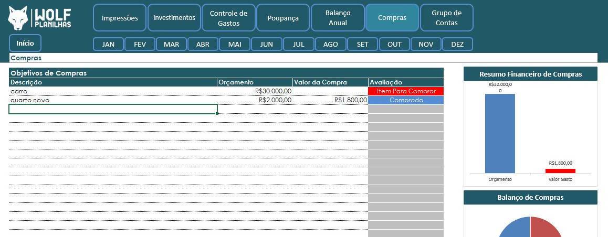Select the SET month button
Screen dimensions: 608x237
point(363,44)
